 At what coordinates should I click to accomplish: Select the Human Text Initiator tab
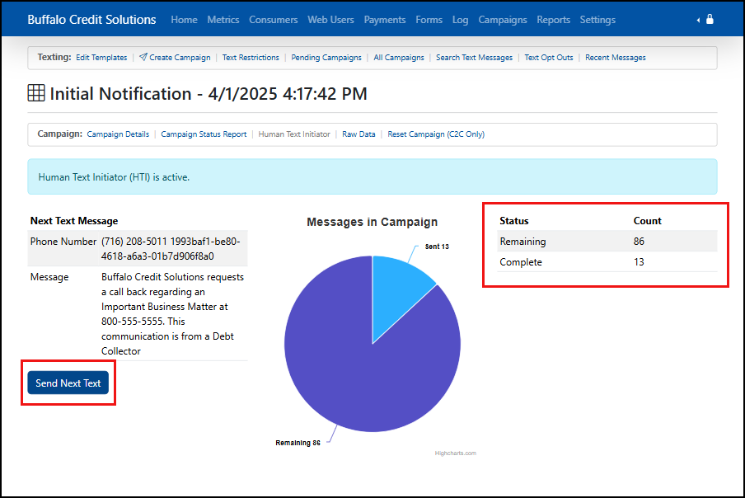pyautogui.click(x=294, y=134)
